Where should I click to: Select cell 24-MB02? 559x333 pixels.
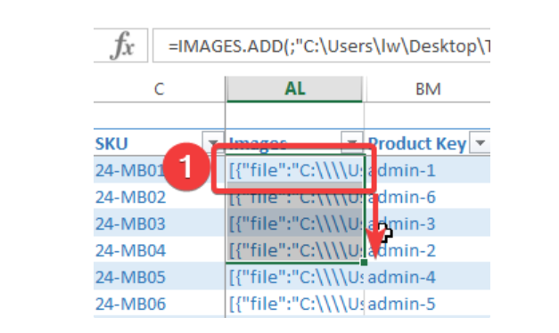coord(160,197)
